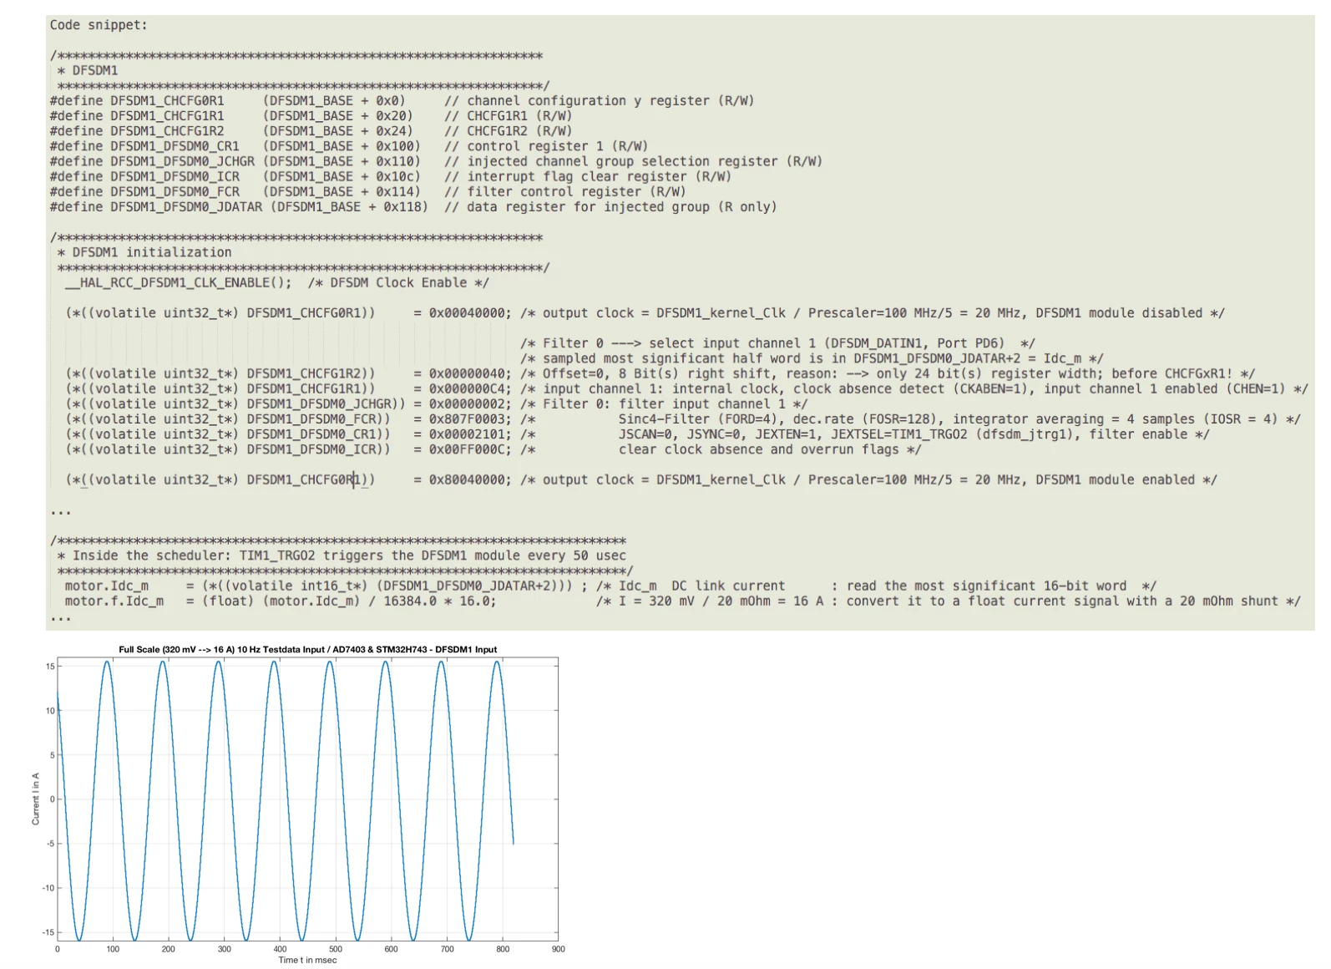The height and width of the screenshot is (969, 1331).
Task: Select '#define DFSDM1_CHCFG1R1' in the defines list
Action: click(x=137, y=116)
